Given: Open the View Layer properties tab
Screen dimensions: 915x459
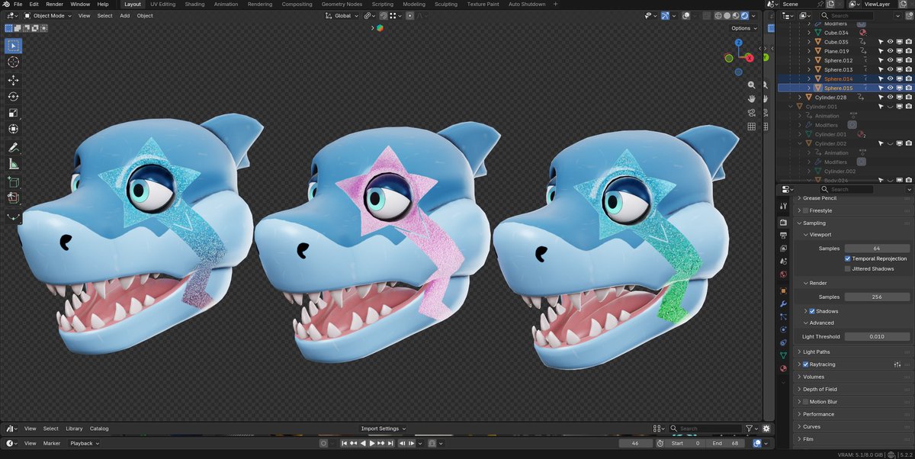Looking at the screenshot, I should point(783,249).
